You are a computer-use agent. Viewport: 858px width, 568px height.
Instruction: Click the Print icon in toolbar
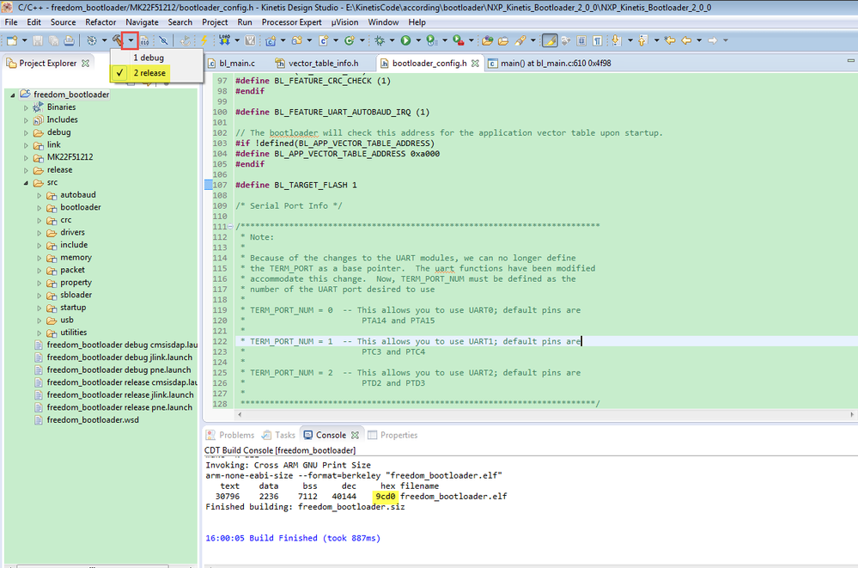point(69,40)
